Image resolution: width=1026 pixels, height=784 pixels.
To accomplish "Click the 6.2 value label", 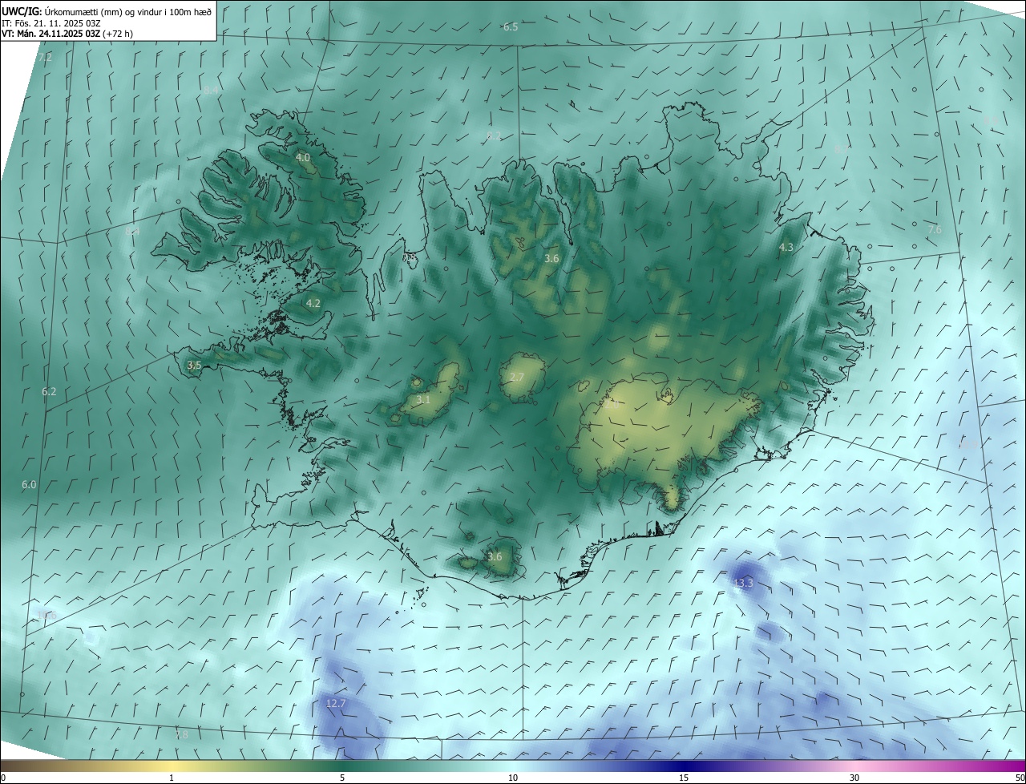I will click(49, 392).
